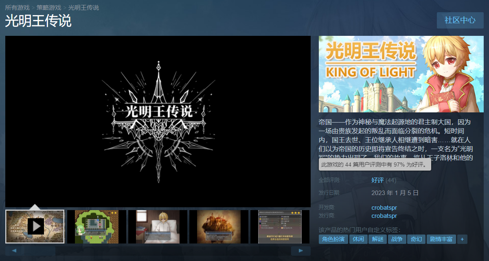489x261 pixels.
Task: Expand more tags with plus button
Action: (x=462, y=239)
